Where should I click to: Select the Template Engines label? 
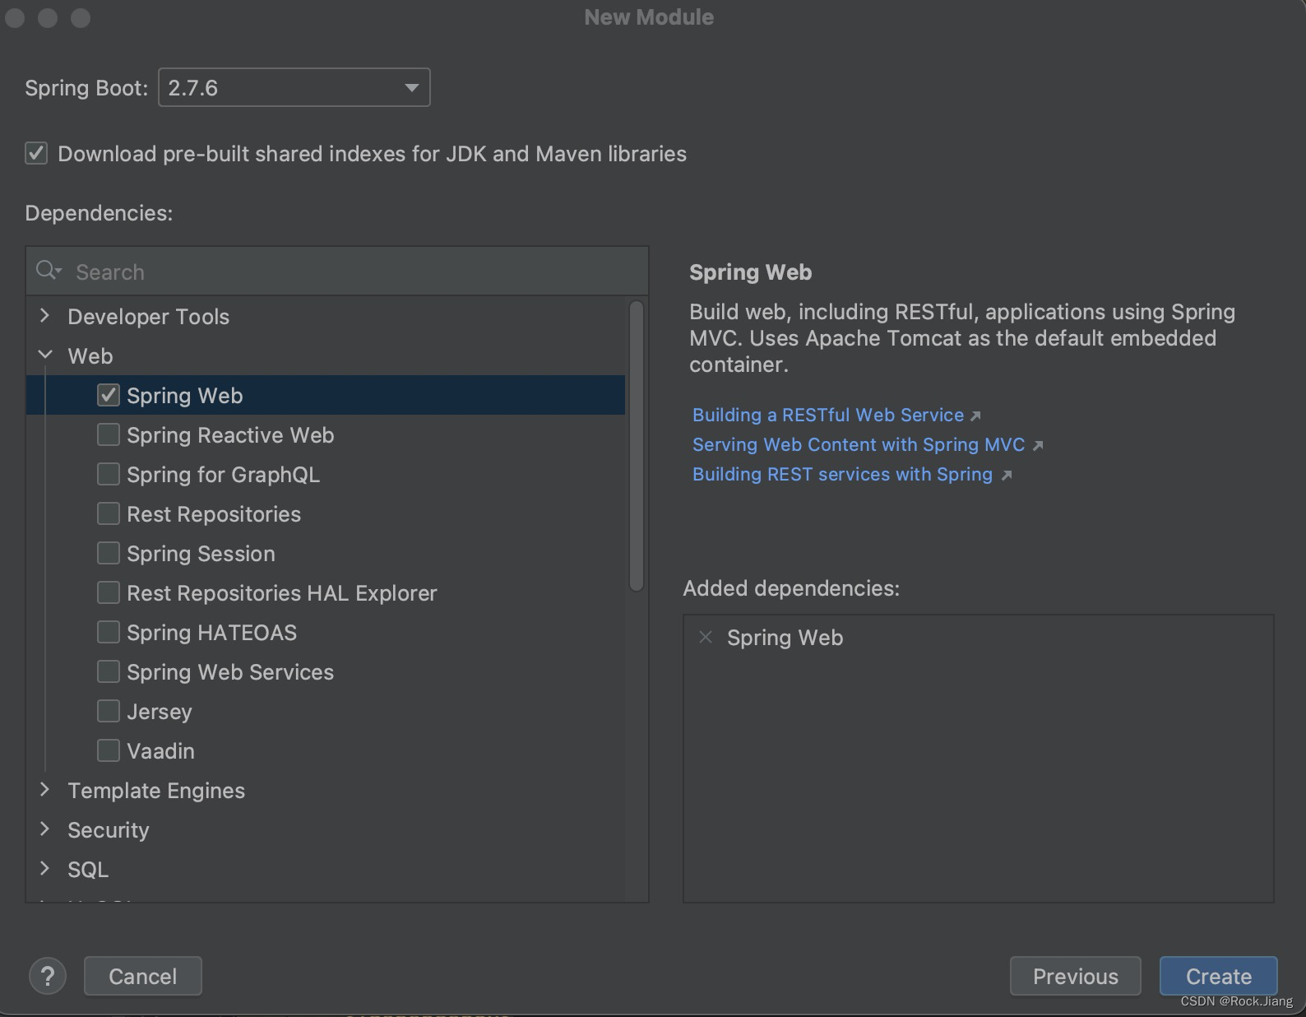click(x=156, y=791)
